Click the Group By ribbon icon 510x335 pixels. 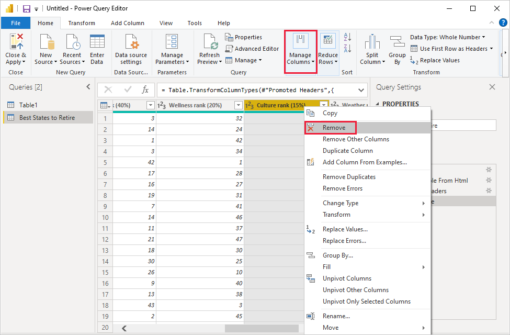(x=397, y=42)
